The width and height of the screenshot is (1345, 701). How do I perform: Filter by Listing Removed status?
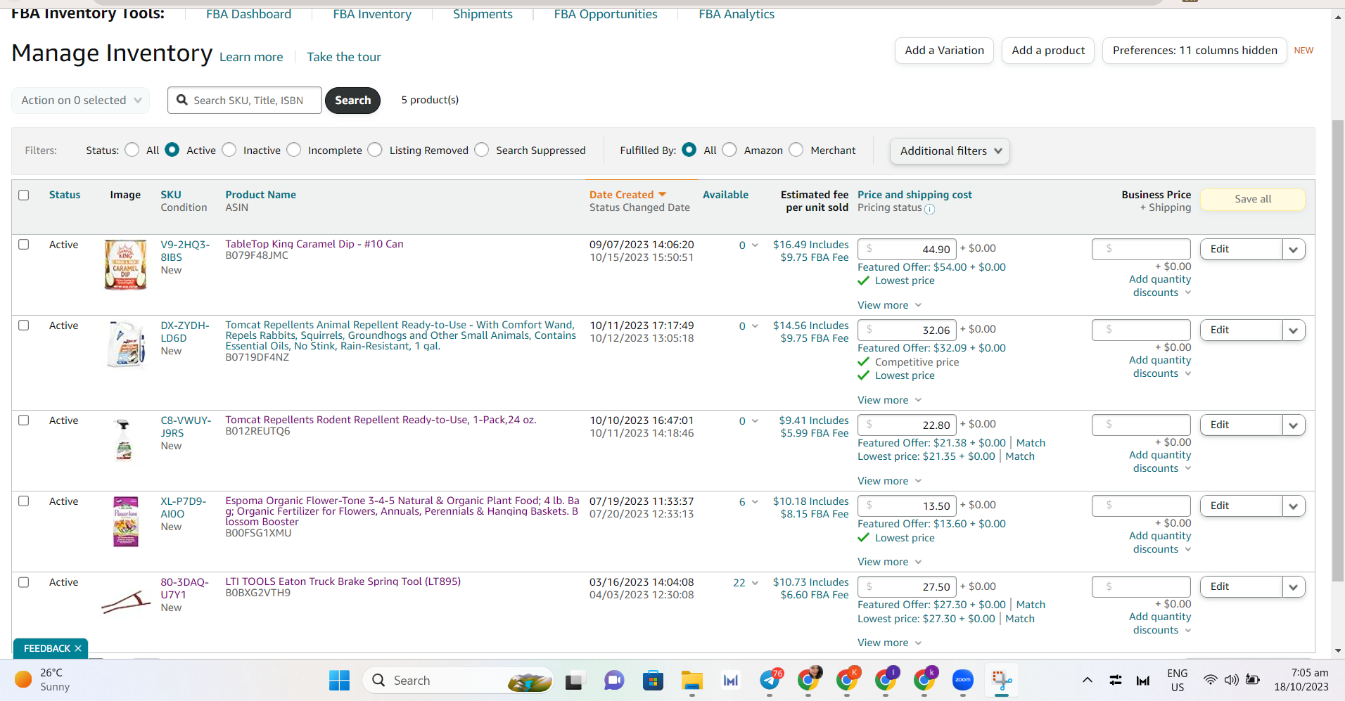[375, 150]
